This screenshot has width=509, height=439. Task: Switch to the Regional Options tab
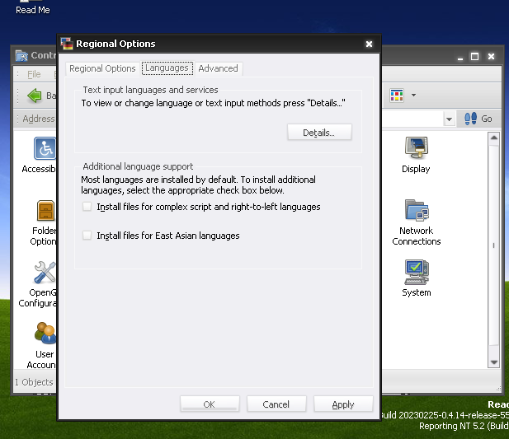pyautogui.click(x=102, y=68)
